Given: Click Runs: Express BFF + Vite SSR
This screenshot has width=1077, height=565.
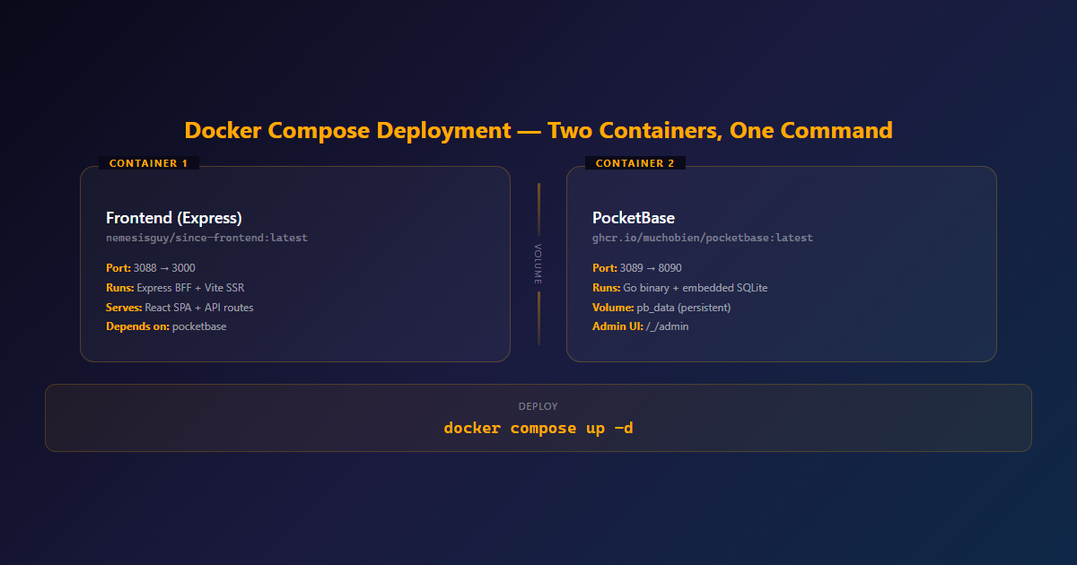Looking at the screenshot, I should pyautogui.click(x=175, y=288).
